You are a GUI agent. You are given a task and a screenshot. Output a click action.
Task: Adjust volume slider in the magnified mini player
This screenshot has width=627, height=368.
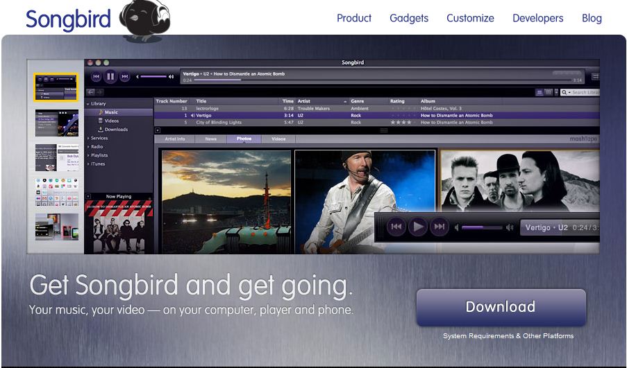[482, 227]
